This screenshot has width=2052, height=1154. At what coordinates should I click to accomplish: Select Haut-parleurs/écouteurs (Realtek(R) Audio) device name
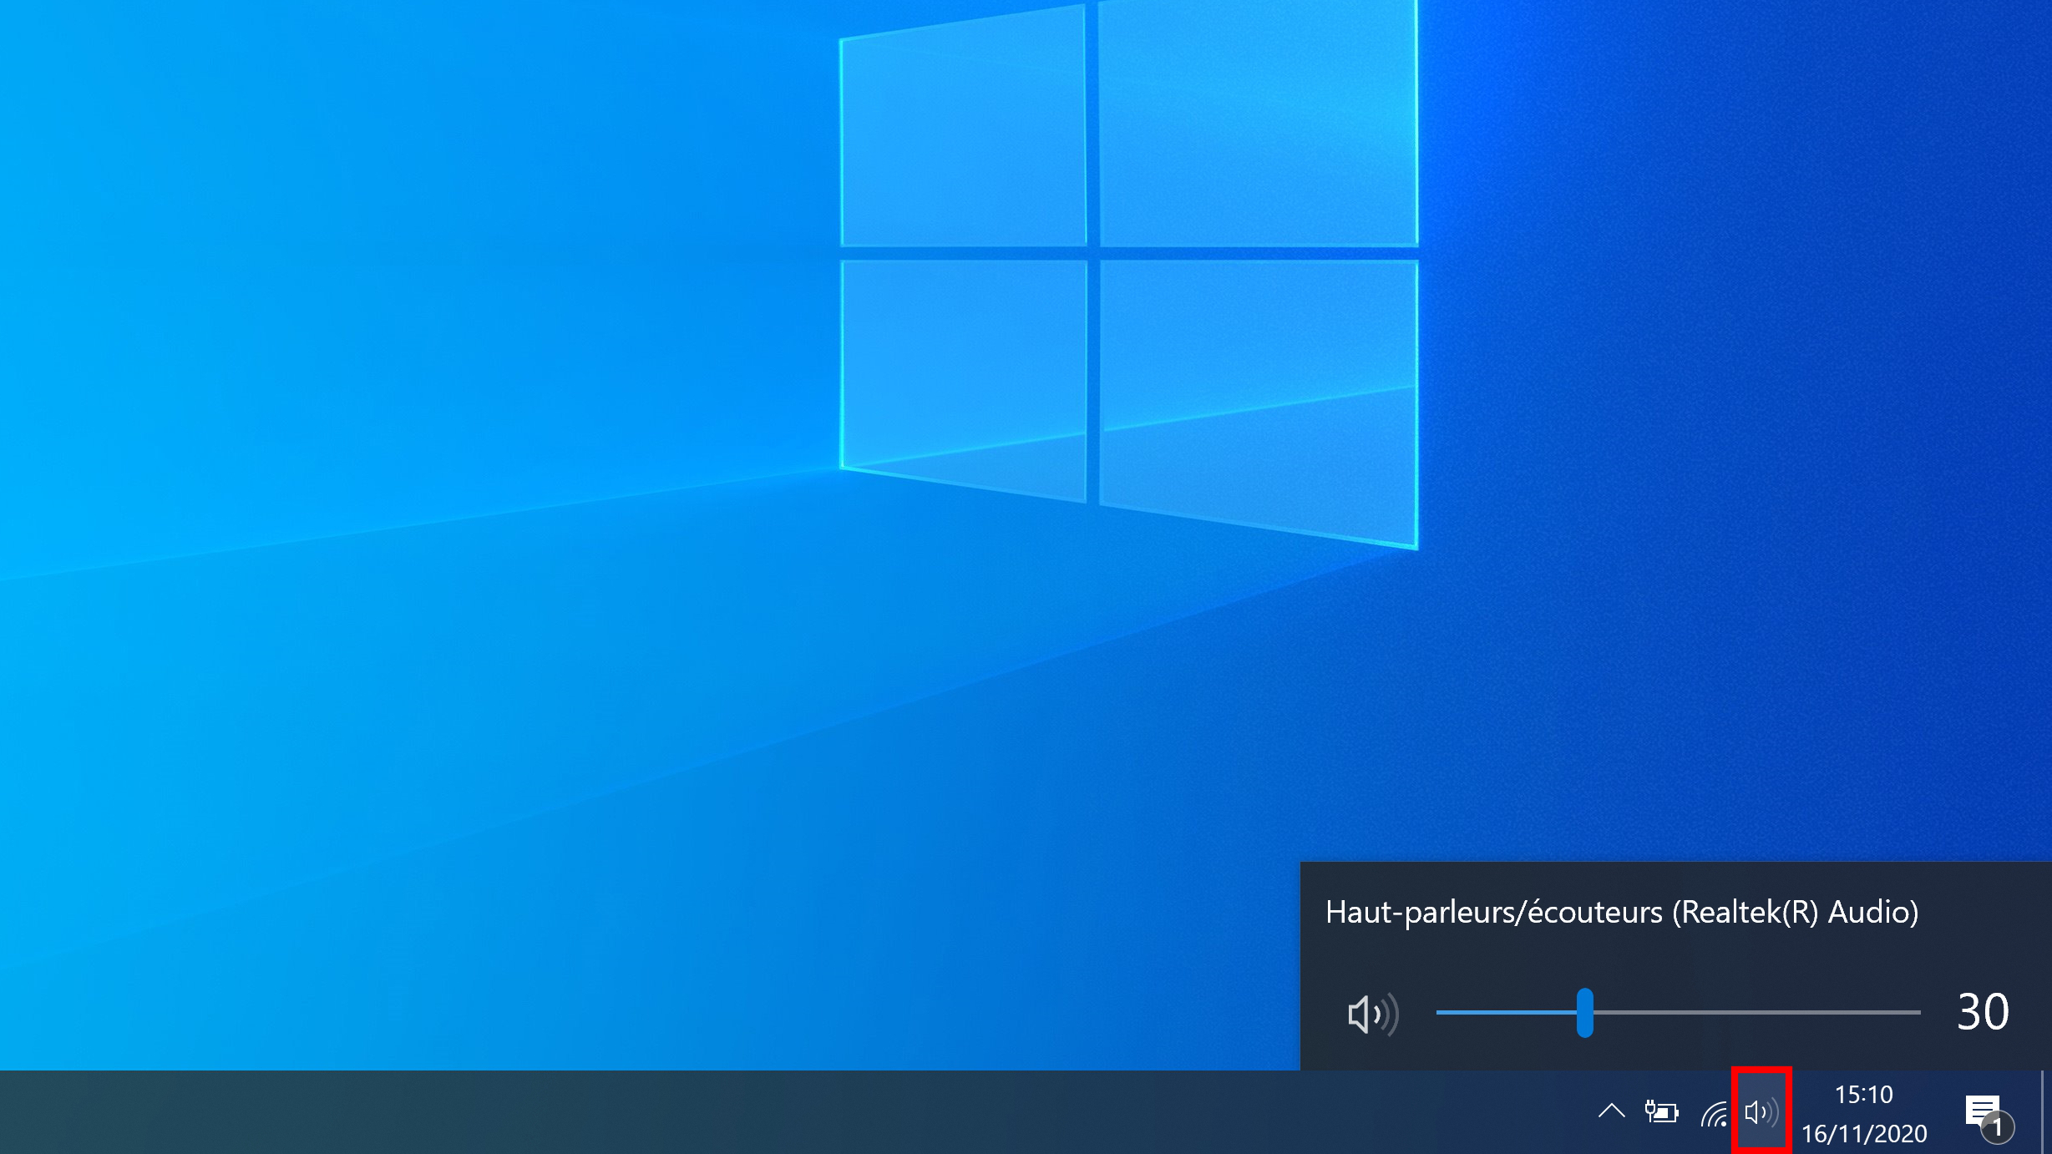[x=1622, y=912]
